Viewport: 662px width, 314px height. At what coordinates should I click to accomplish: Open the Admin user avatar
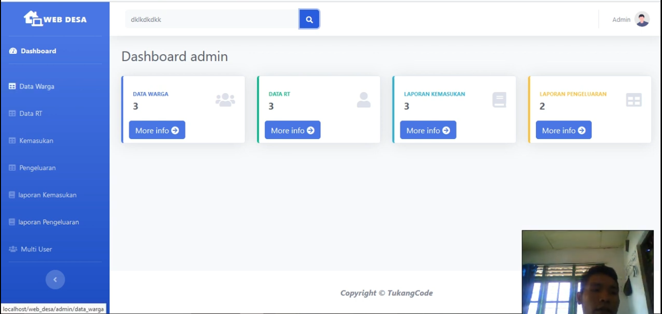(x=642, y=19)
